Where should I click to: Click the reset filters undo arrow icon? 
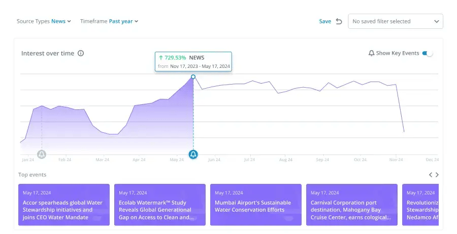(339, 21)
